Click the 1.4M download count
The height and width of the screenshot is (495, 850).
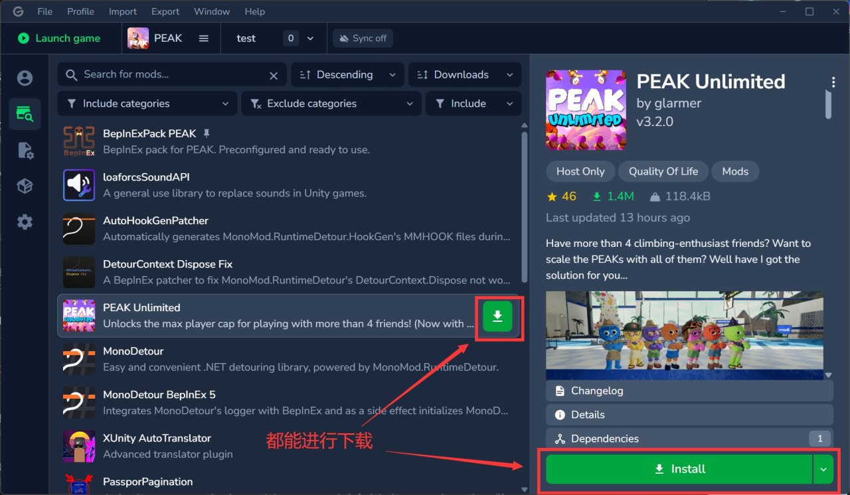[613, 196]
